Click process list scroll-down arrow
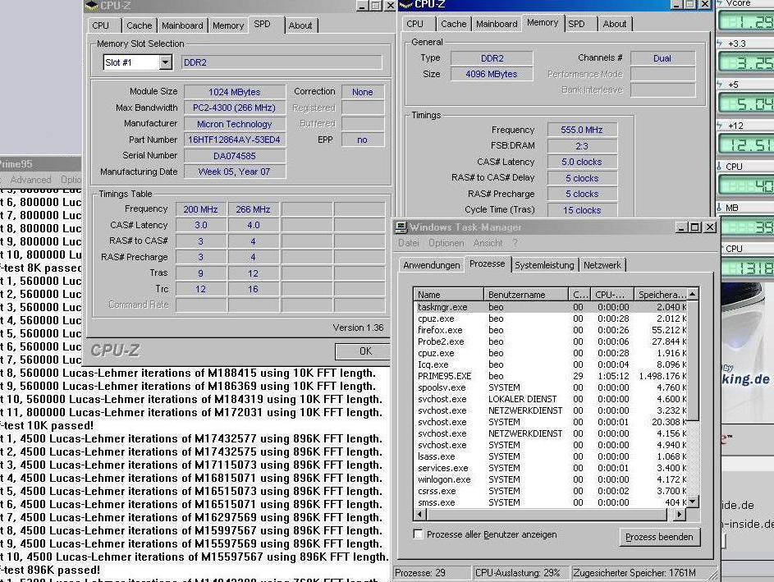The height and width of the screenshot is (582, 774). click(693, 502)
